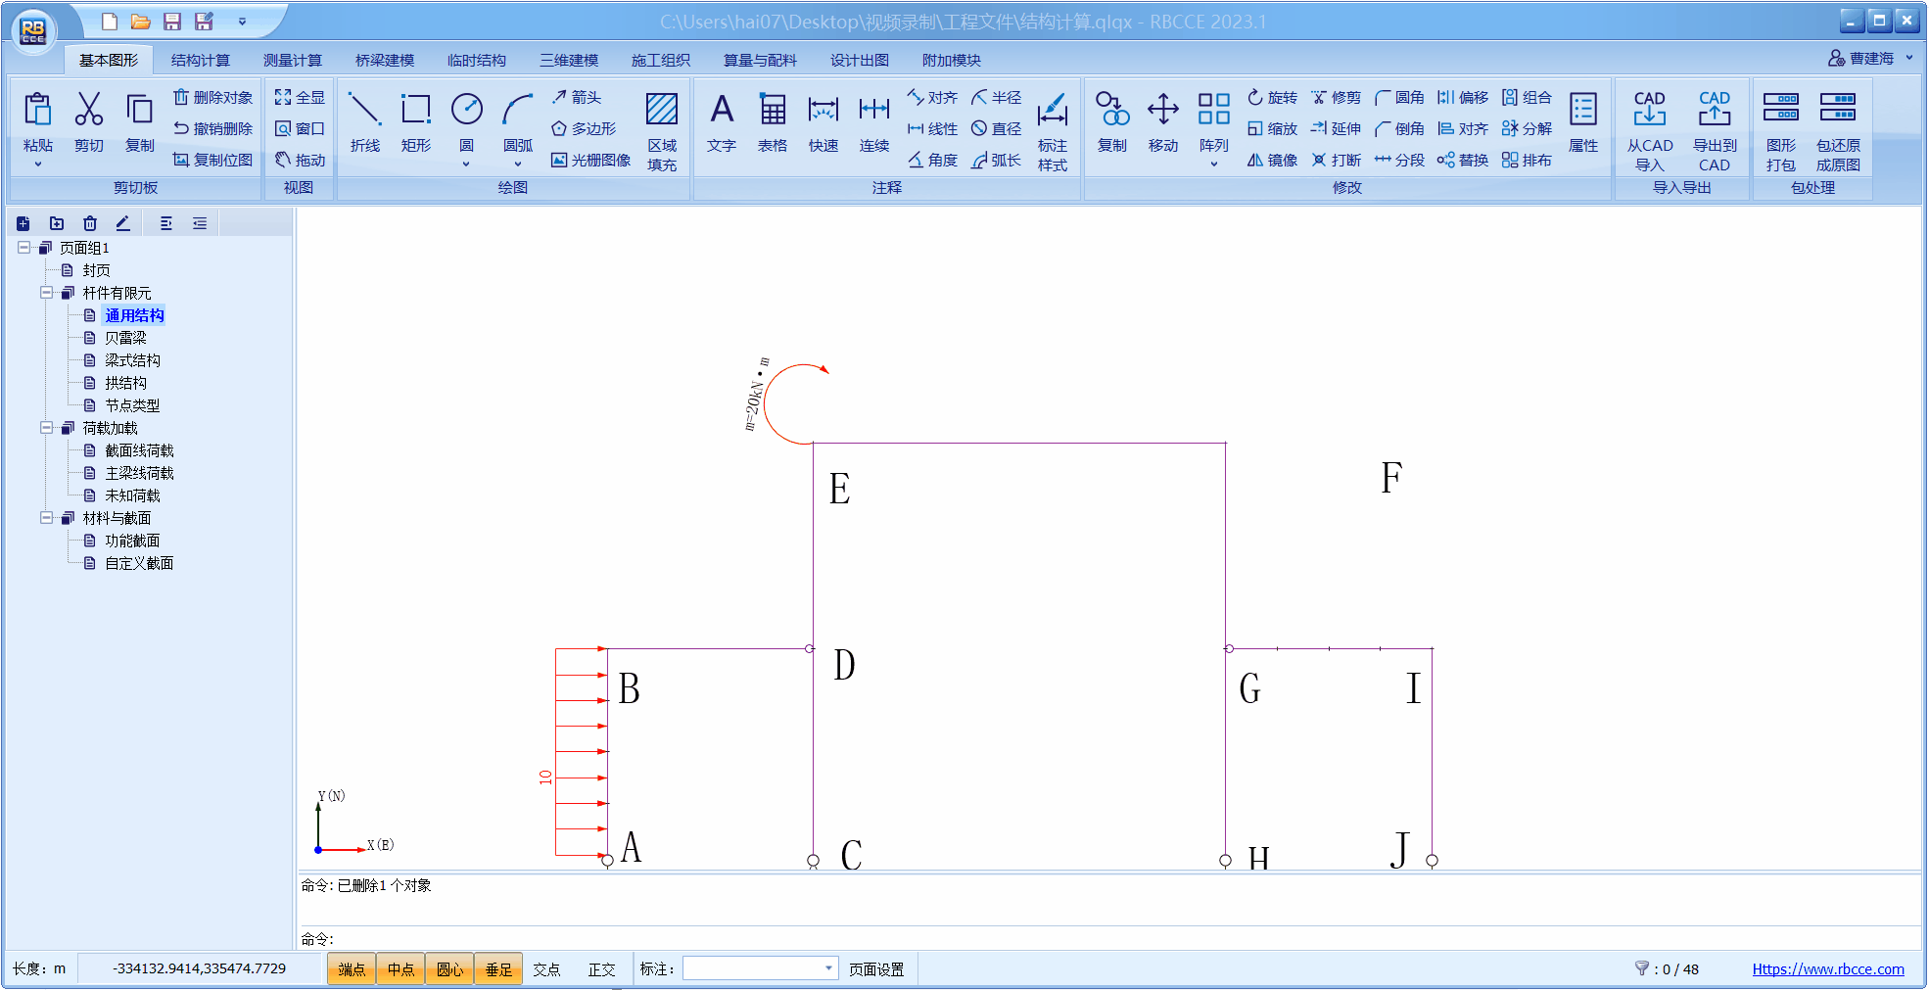
Task: Import drawing using 从CAD导入
Action: pyautogui.click(x=1650, y=129)
